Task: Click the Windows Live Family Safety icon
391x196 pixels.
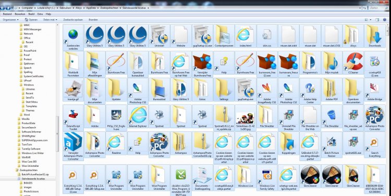Action: pos(266,177)
